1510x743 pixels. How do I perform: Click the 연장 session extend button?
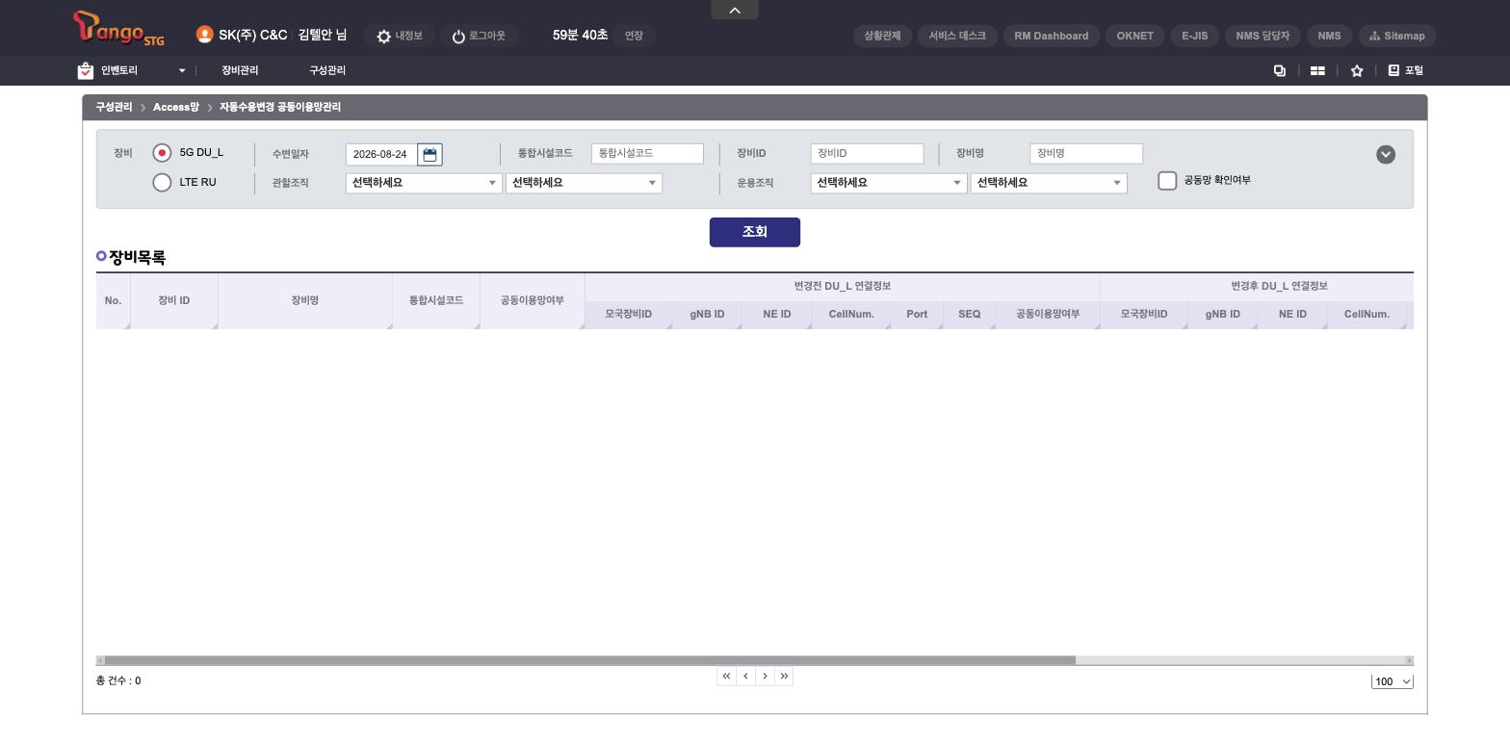(634, 36)
